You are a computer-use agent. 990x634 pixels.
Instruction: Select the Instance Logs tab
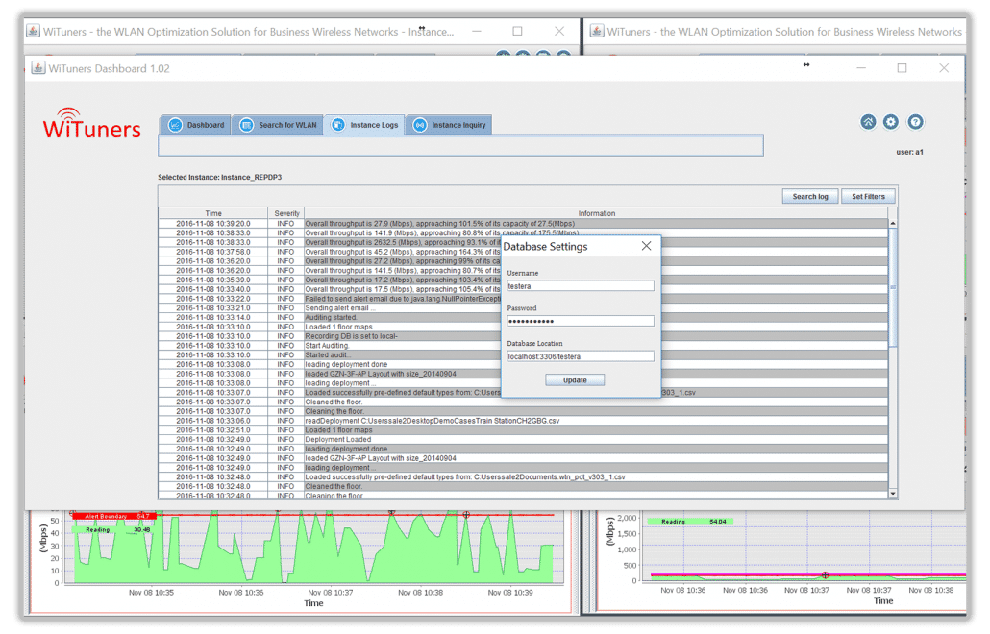[364, 125]
